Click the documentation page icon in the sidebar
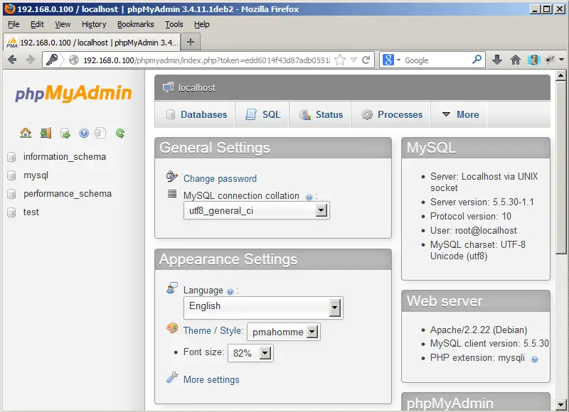 100,133
